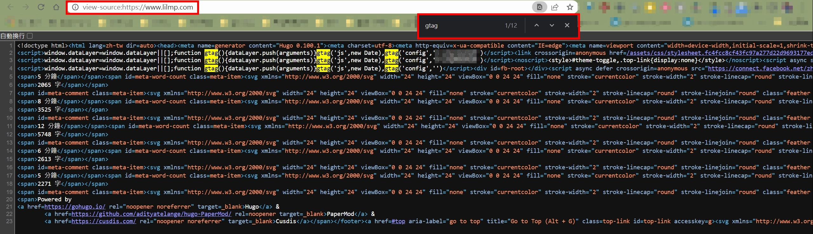Click the highlighted gtag on line 4 function
813x234 pixels.
(x=211, y=68)
